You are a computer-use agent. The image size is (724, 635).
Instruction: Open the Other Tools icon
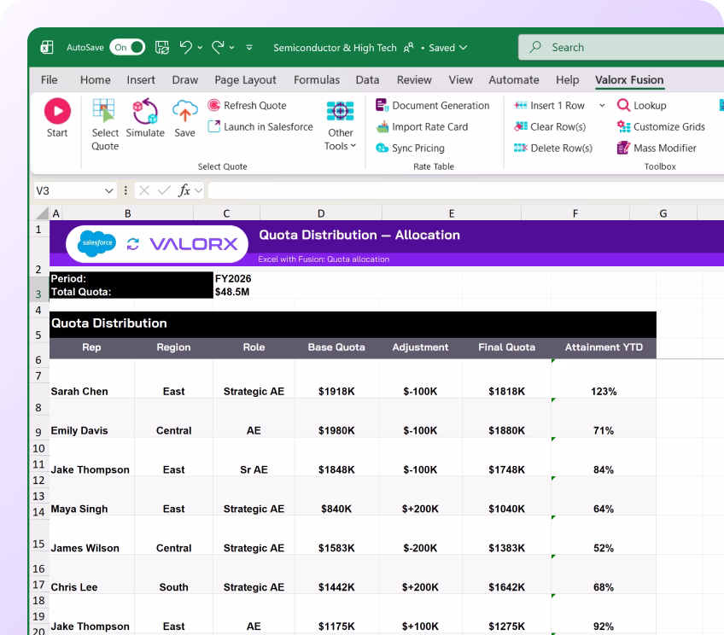pyautogui.click(x=341, y=111)
